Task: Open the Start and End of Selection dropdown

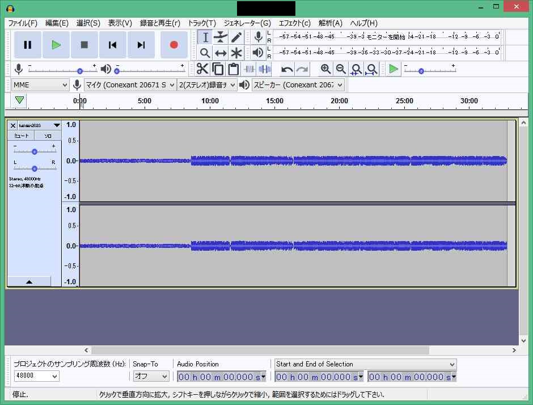Action: click(x=365, y=364)
